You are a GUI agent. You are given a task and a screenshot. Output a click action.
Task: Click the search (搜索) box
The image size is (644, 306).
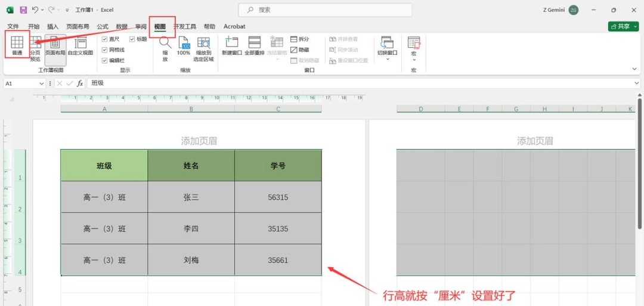(326, 10)
